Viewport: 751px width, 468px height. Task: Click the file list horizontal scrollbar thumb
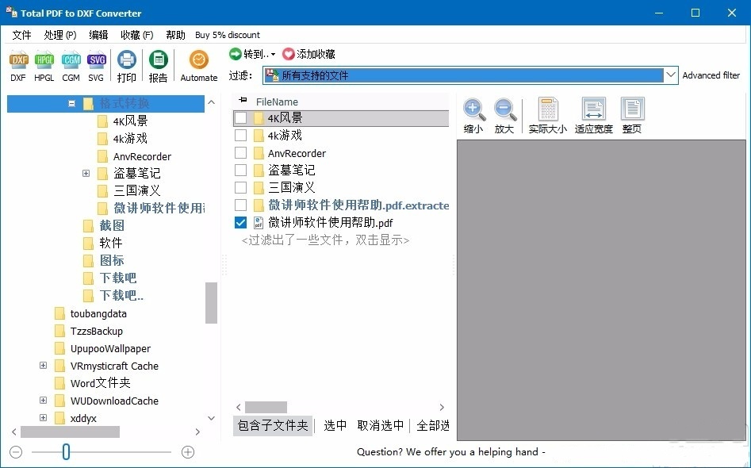[266, 407]
